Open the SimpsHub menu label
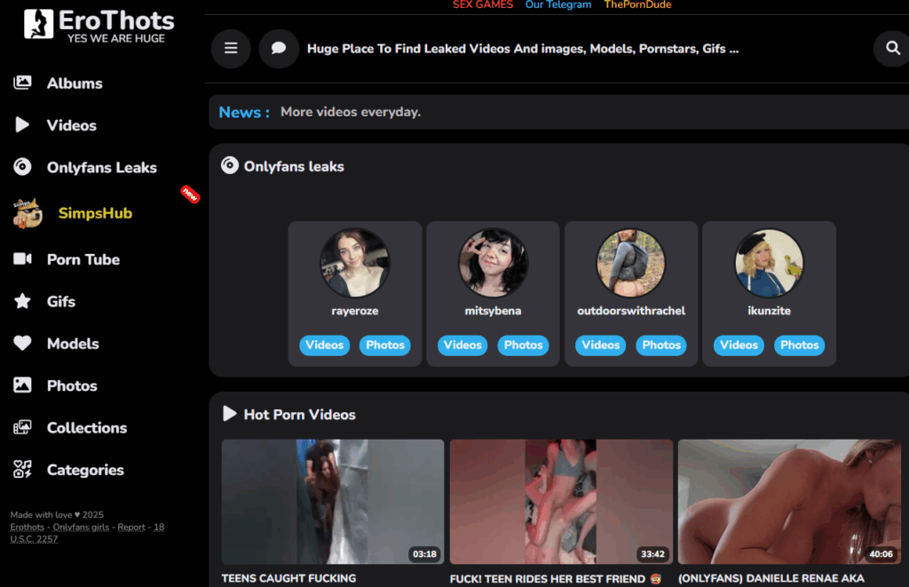This screenshot has width=909, height=587. [x=95, y=213]
